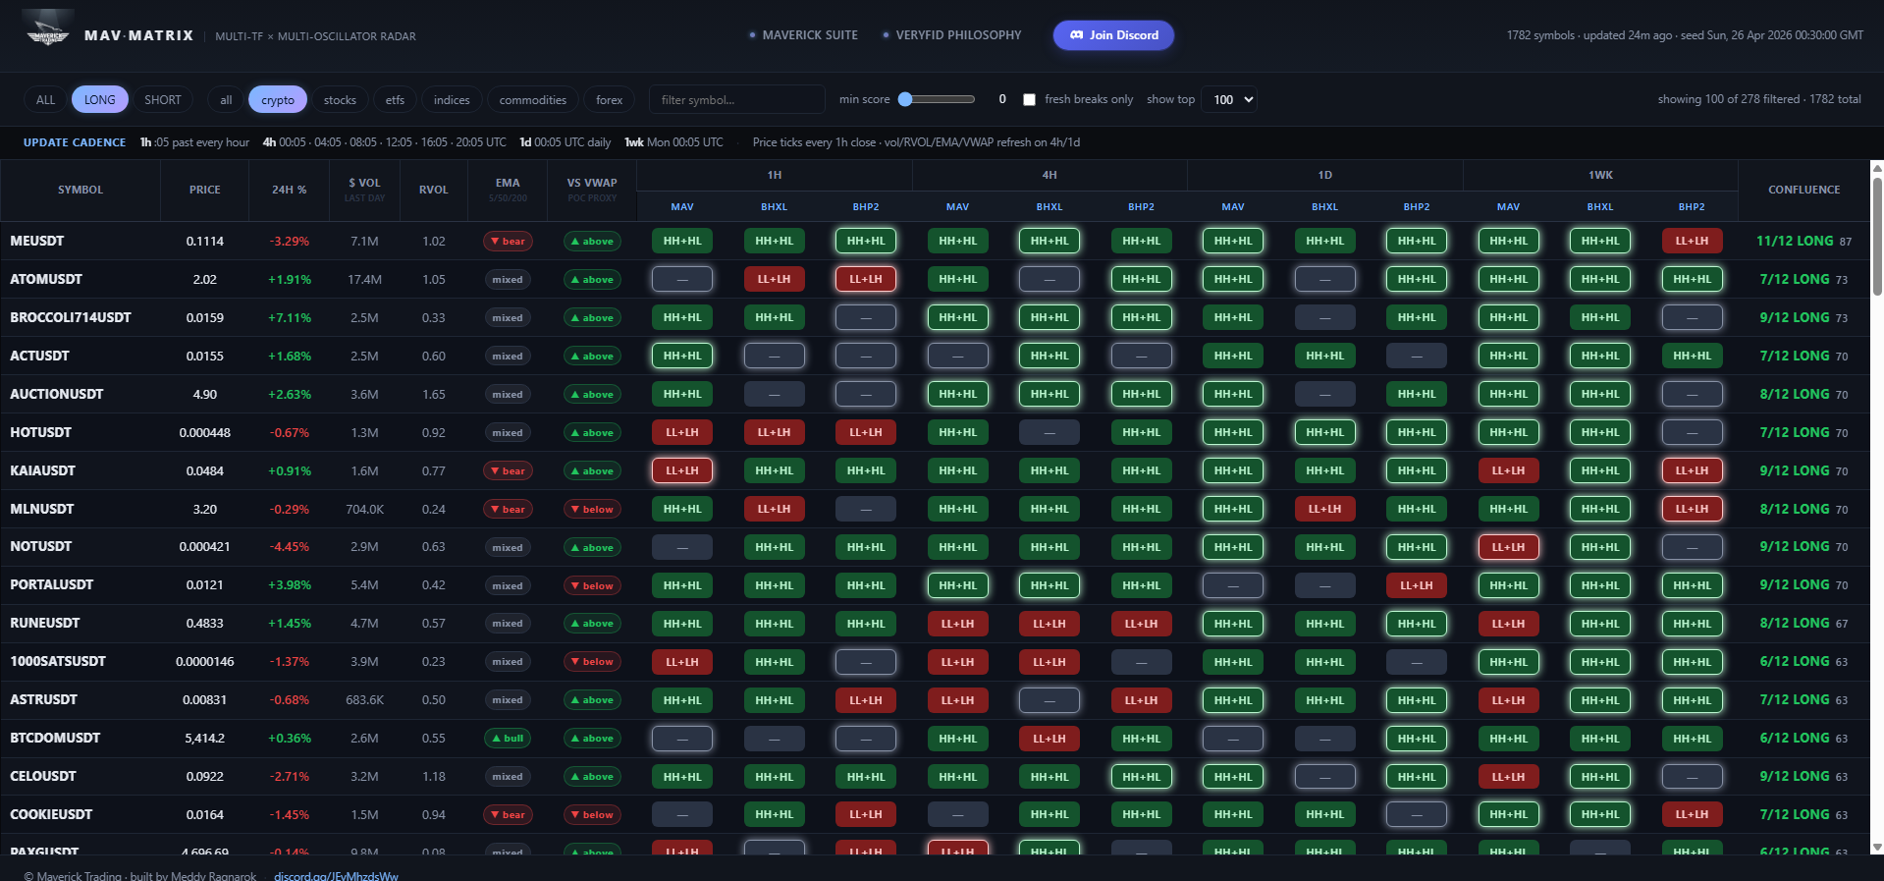The width and height of the screenshot is (1884, 881).
Task: Click the 11/12 LONG confluence value
Action: 1795,241
